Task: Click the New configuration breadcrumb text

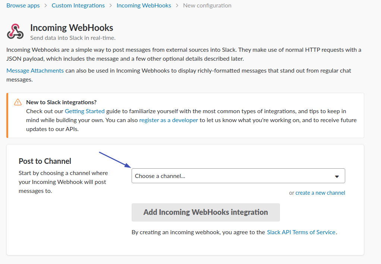Action: coord(207,6)
